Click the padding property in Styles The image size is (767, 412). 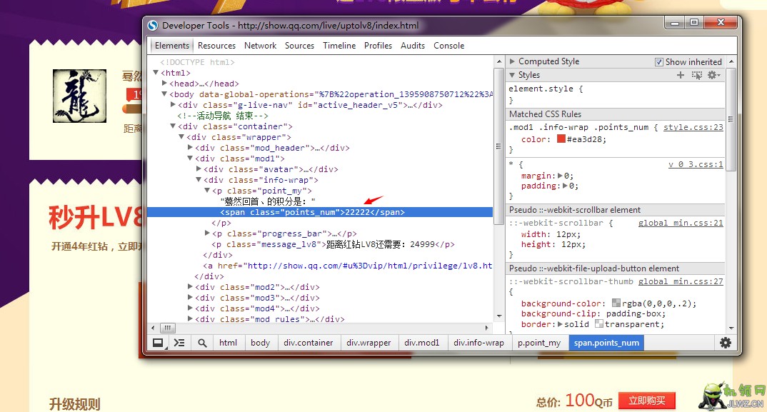[x=550, y=186]
